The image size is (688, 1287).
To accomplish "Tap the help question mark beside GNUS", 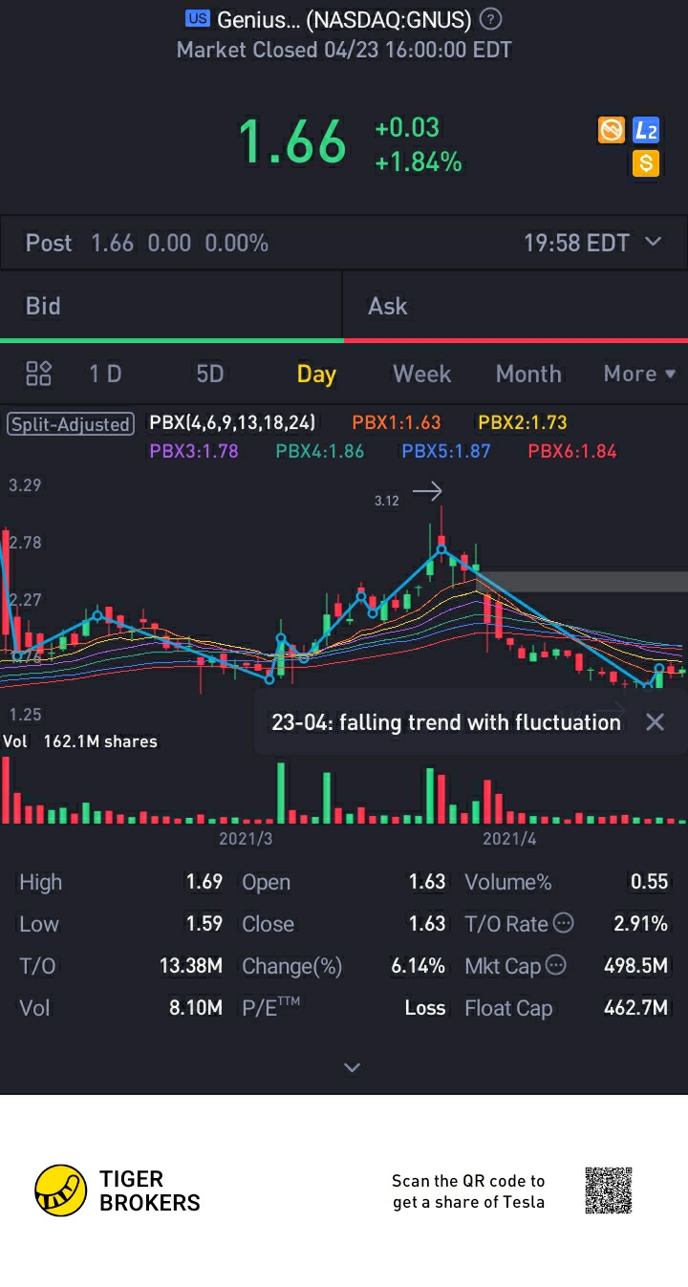I will tap(490, 18).
